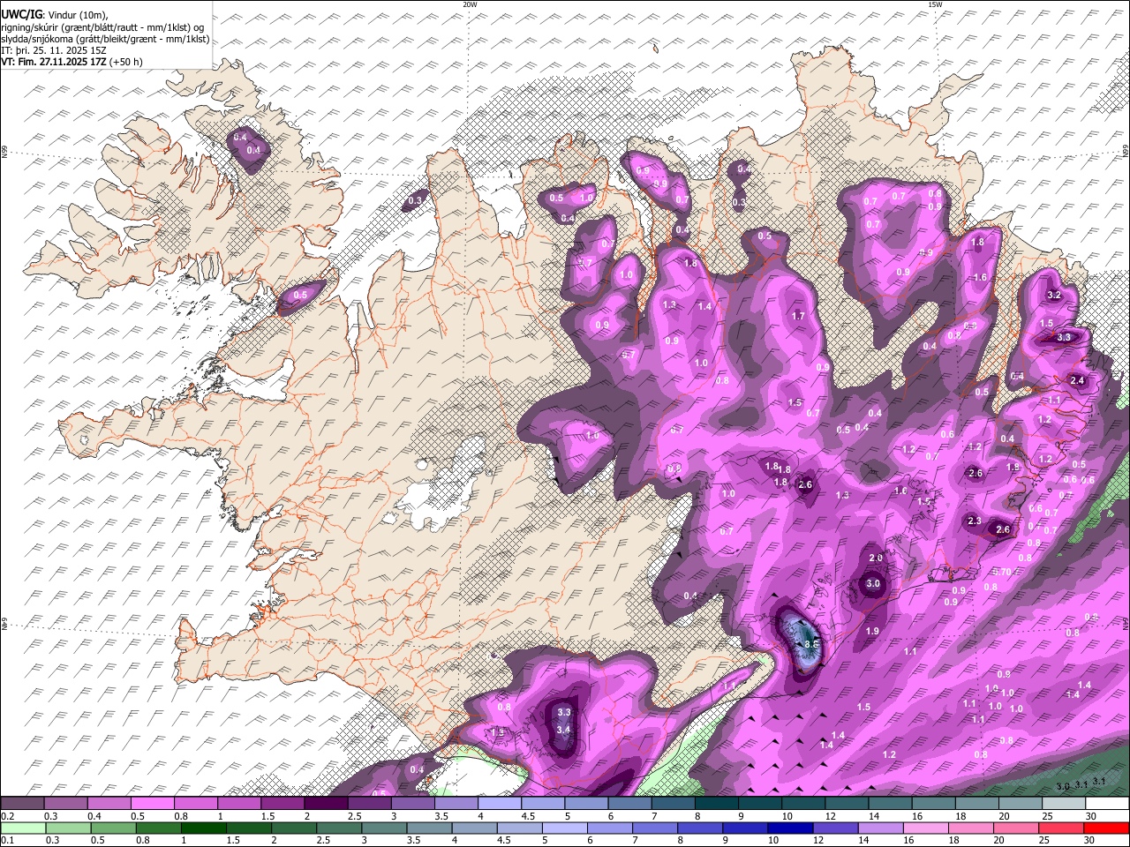
Task: Pick the 0.4 swatch in the snow scale
Action: tap(109, 804)
